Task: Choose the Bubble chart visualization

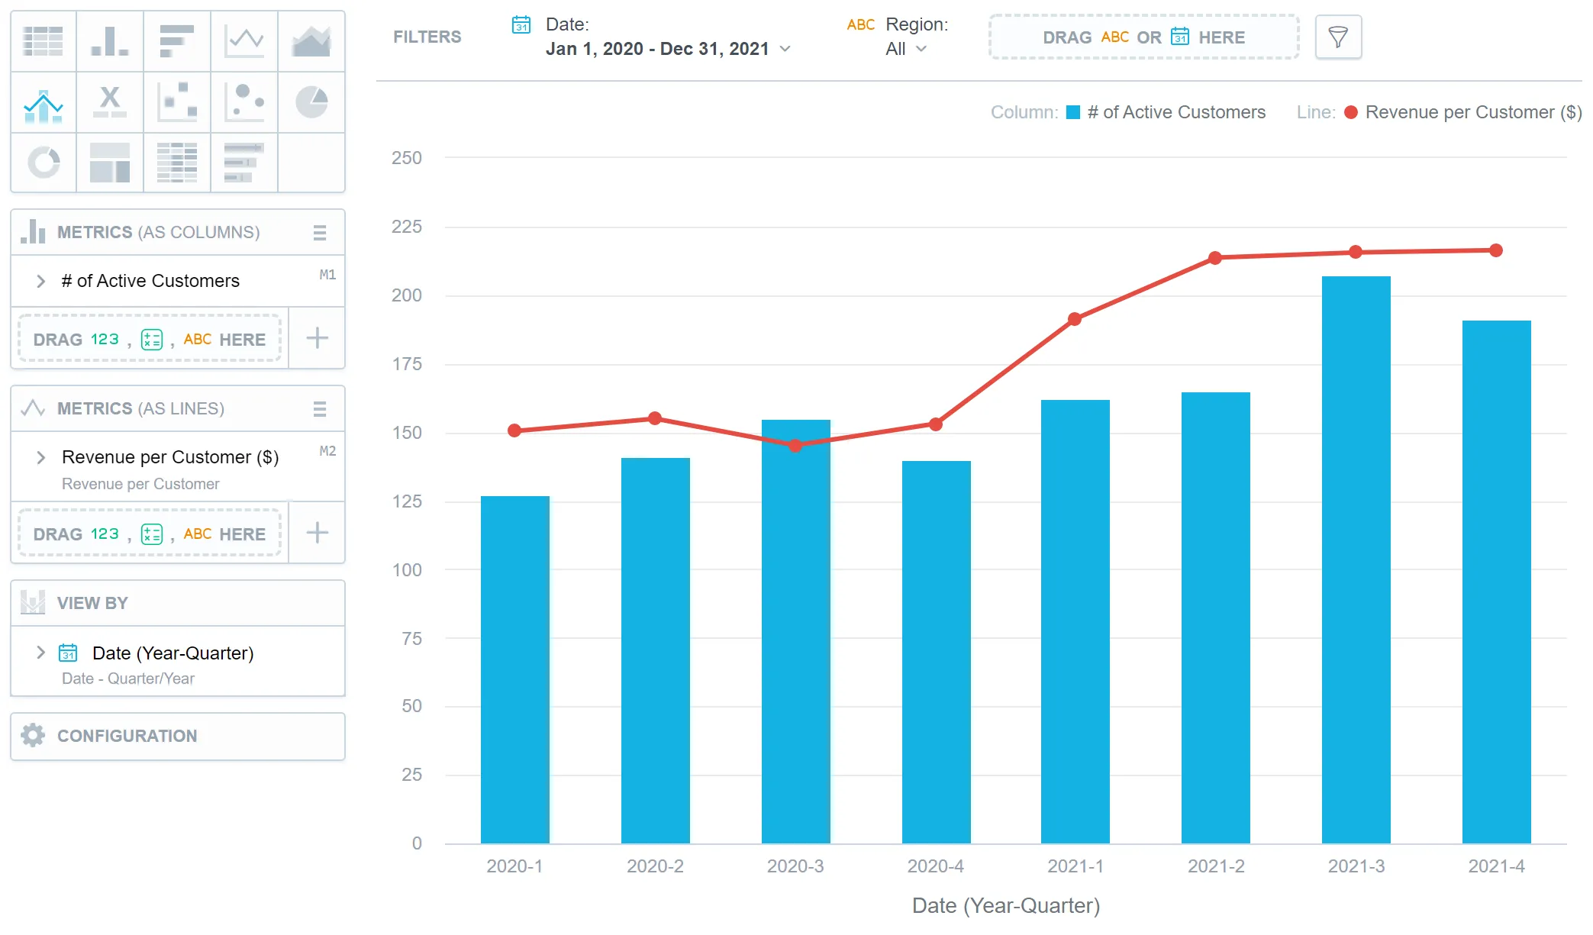Action: coord(243,102)
